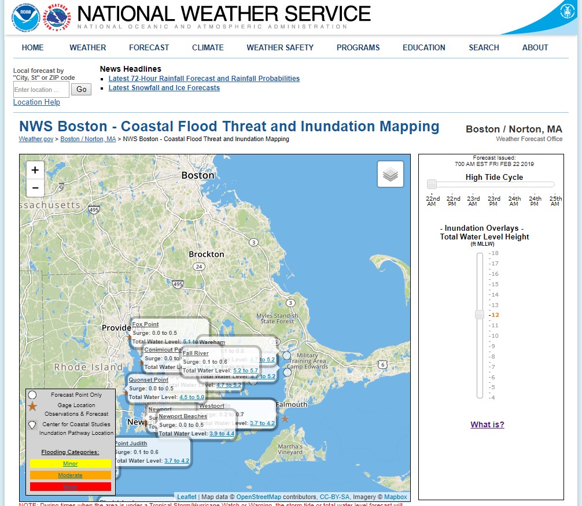Open the WEATHER SAFETY menu
This screenshot has height=506, width=582.
coord(280,47)
